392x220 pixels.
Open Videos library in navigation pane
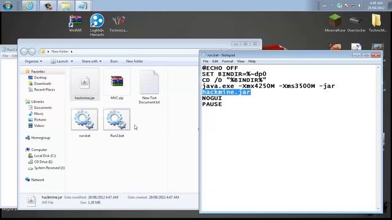(x=39, y=125)
